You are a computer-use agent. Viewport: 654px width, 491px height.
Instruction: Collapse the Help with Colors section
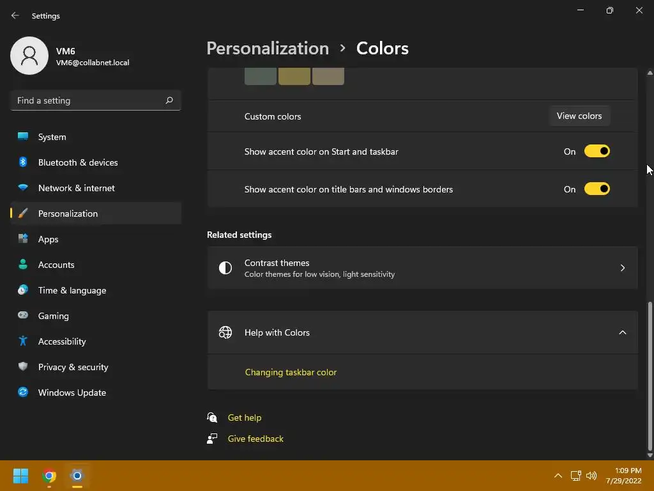(622, 332)
